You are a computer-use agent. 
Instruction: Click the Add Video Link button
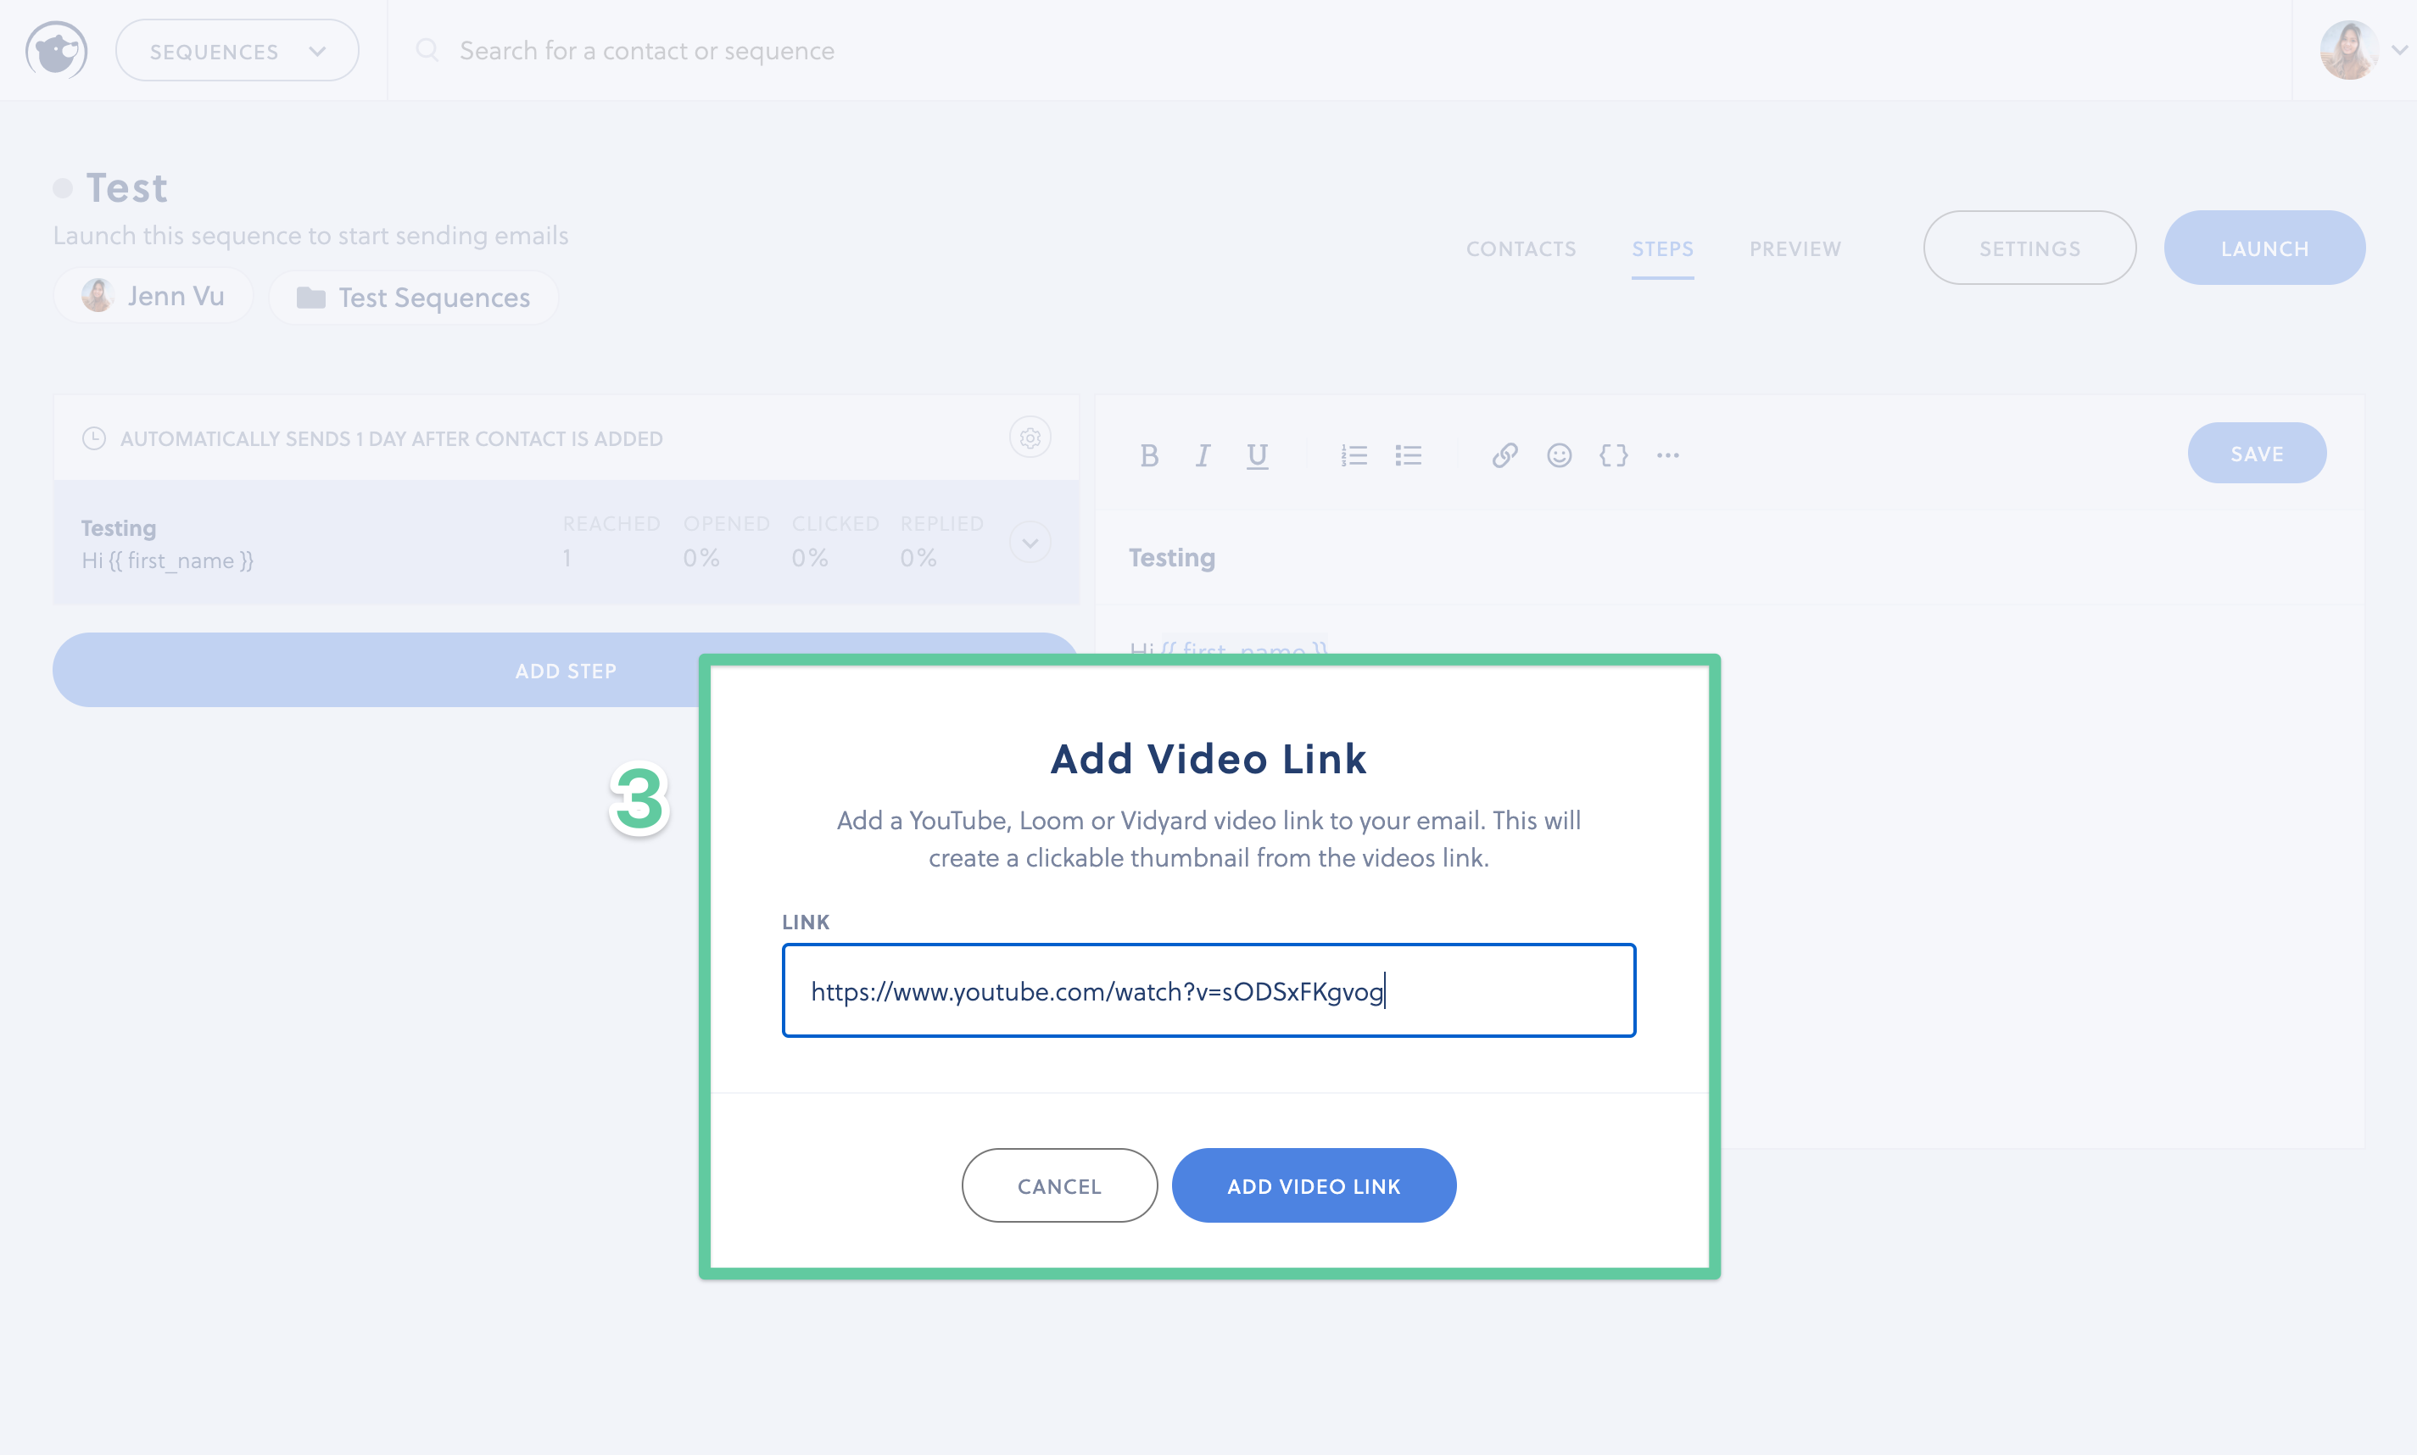(1313, 1185)
